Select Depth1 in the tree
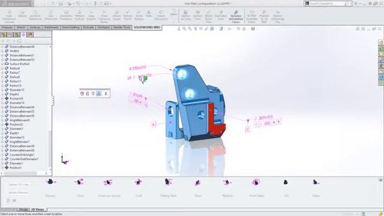This screenshot has height=216, width=384. pyautogui.click(x=14, y=133)
